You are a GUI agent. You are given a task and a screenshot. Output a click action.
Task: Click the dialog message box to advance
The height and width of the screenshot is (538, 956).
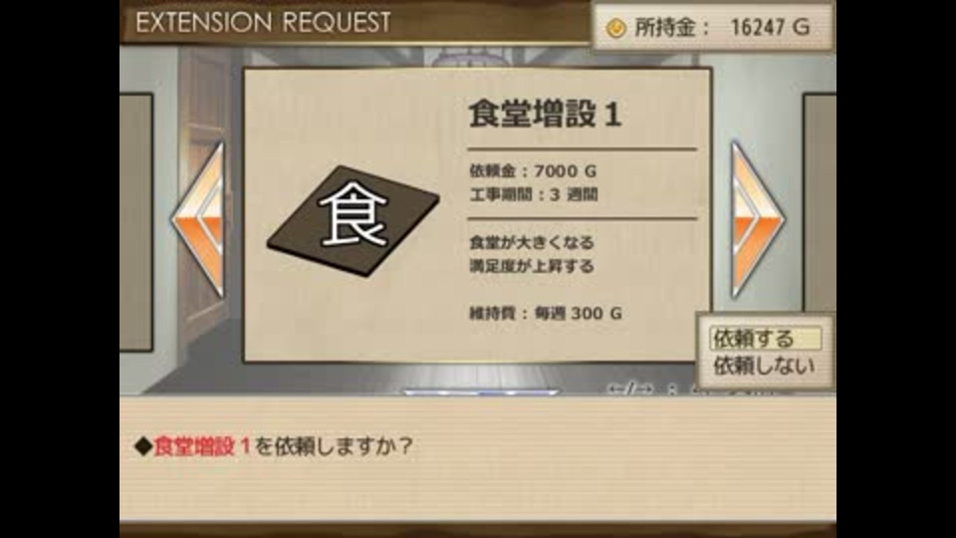[477, 458]
